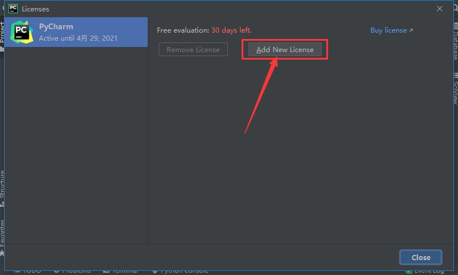
Task: Dismiss dialog using the X title icon
Action: pos(439,9)
